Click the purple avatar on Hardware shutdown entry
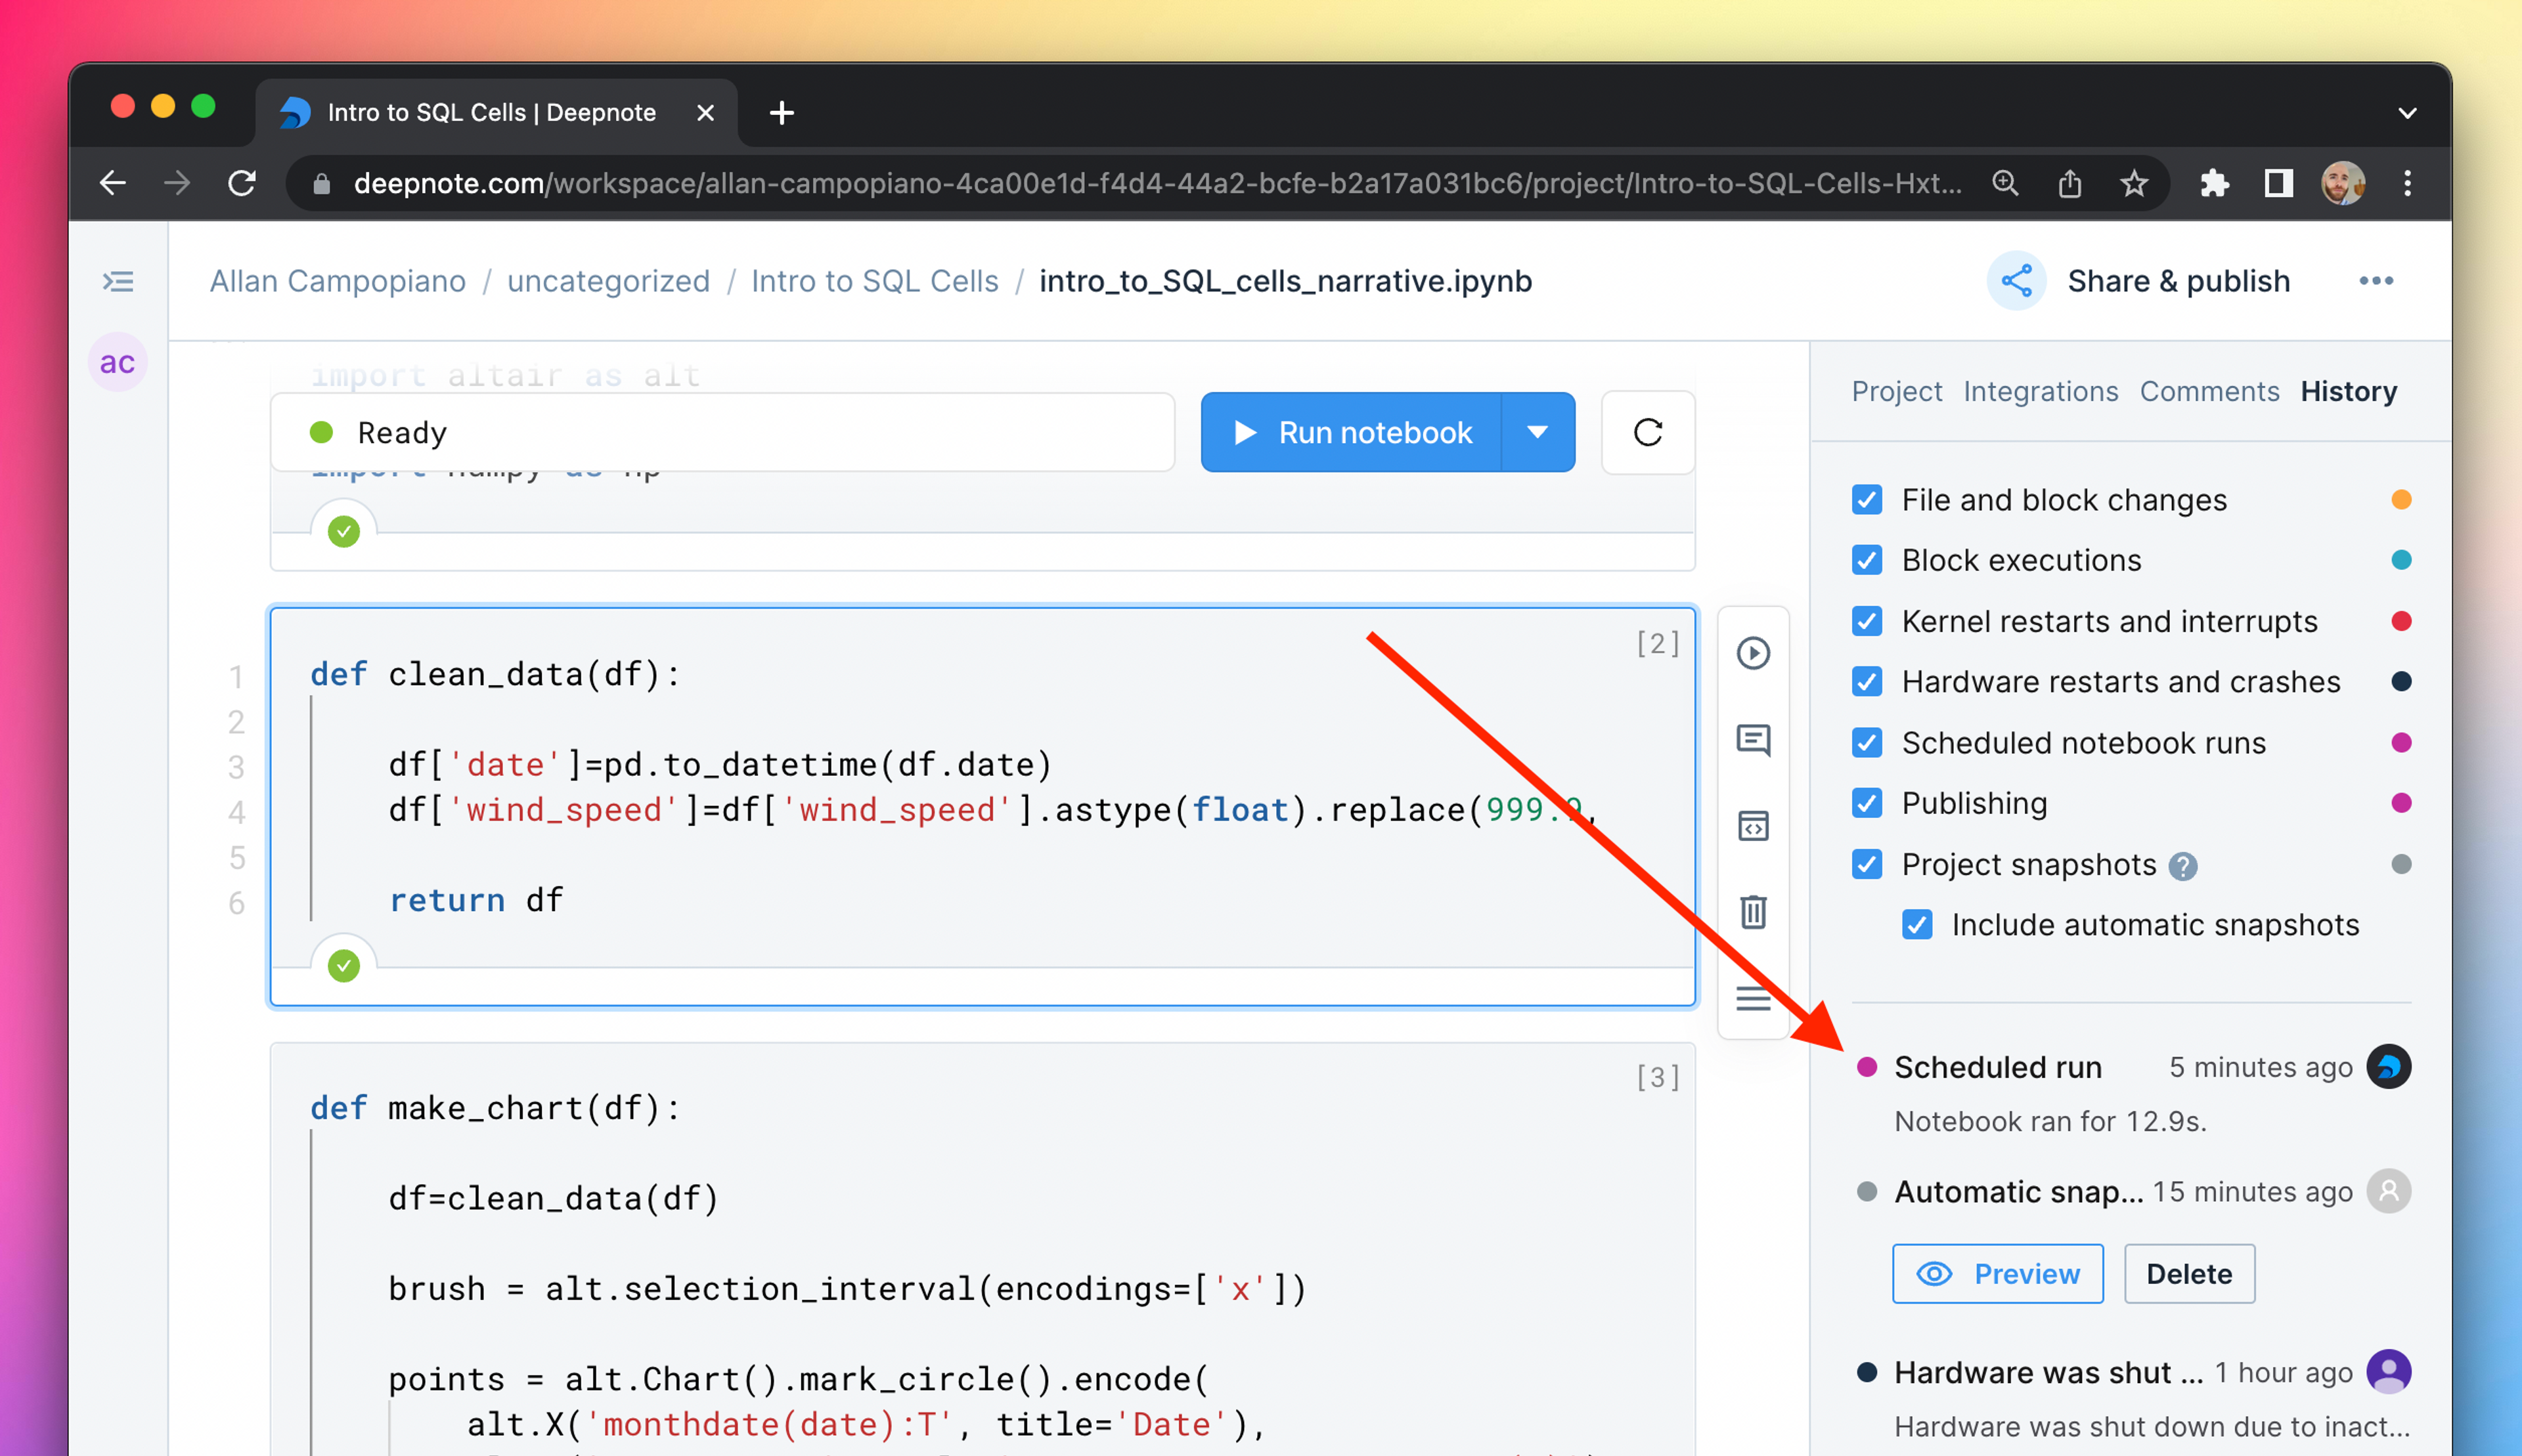This screenshot has width=2522, height=1456. pos(2388,1372)
